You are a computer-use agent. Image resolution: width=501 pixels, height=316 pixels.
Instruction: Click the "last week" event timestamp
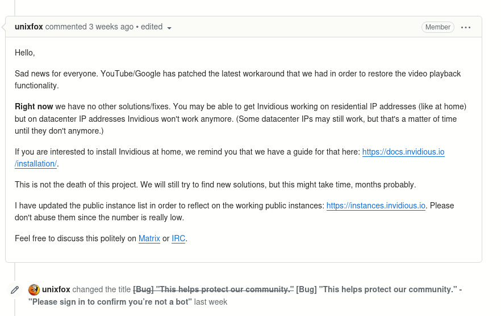211,302
